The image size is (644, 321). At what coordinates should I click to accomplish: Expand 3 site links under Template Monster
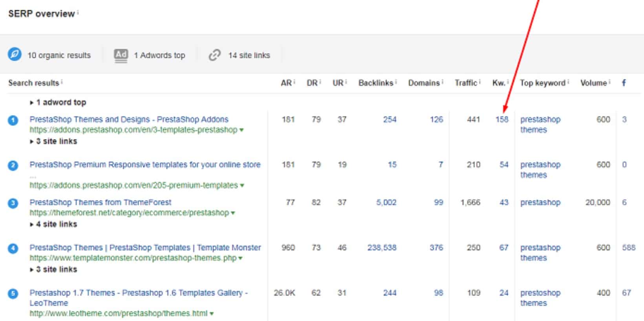tap(54, 269)
